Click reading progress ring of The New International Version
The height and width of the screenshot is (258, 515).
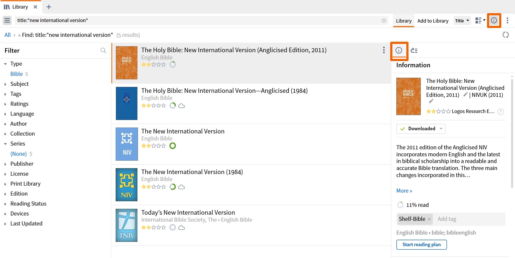tap(173, 146)
